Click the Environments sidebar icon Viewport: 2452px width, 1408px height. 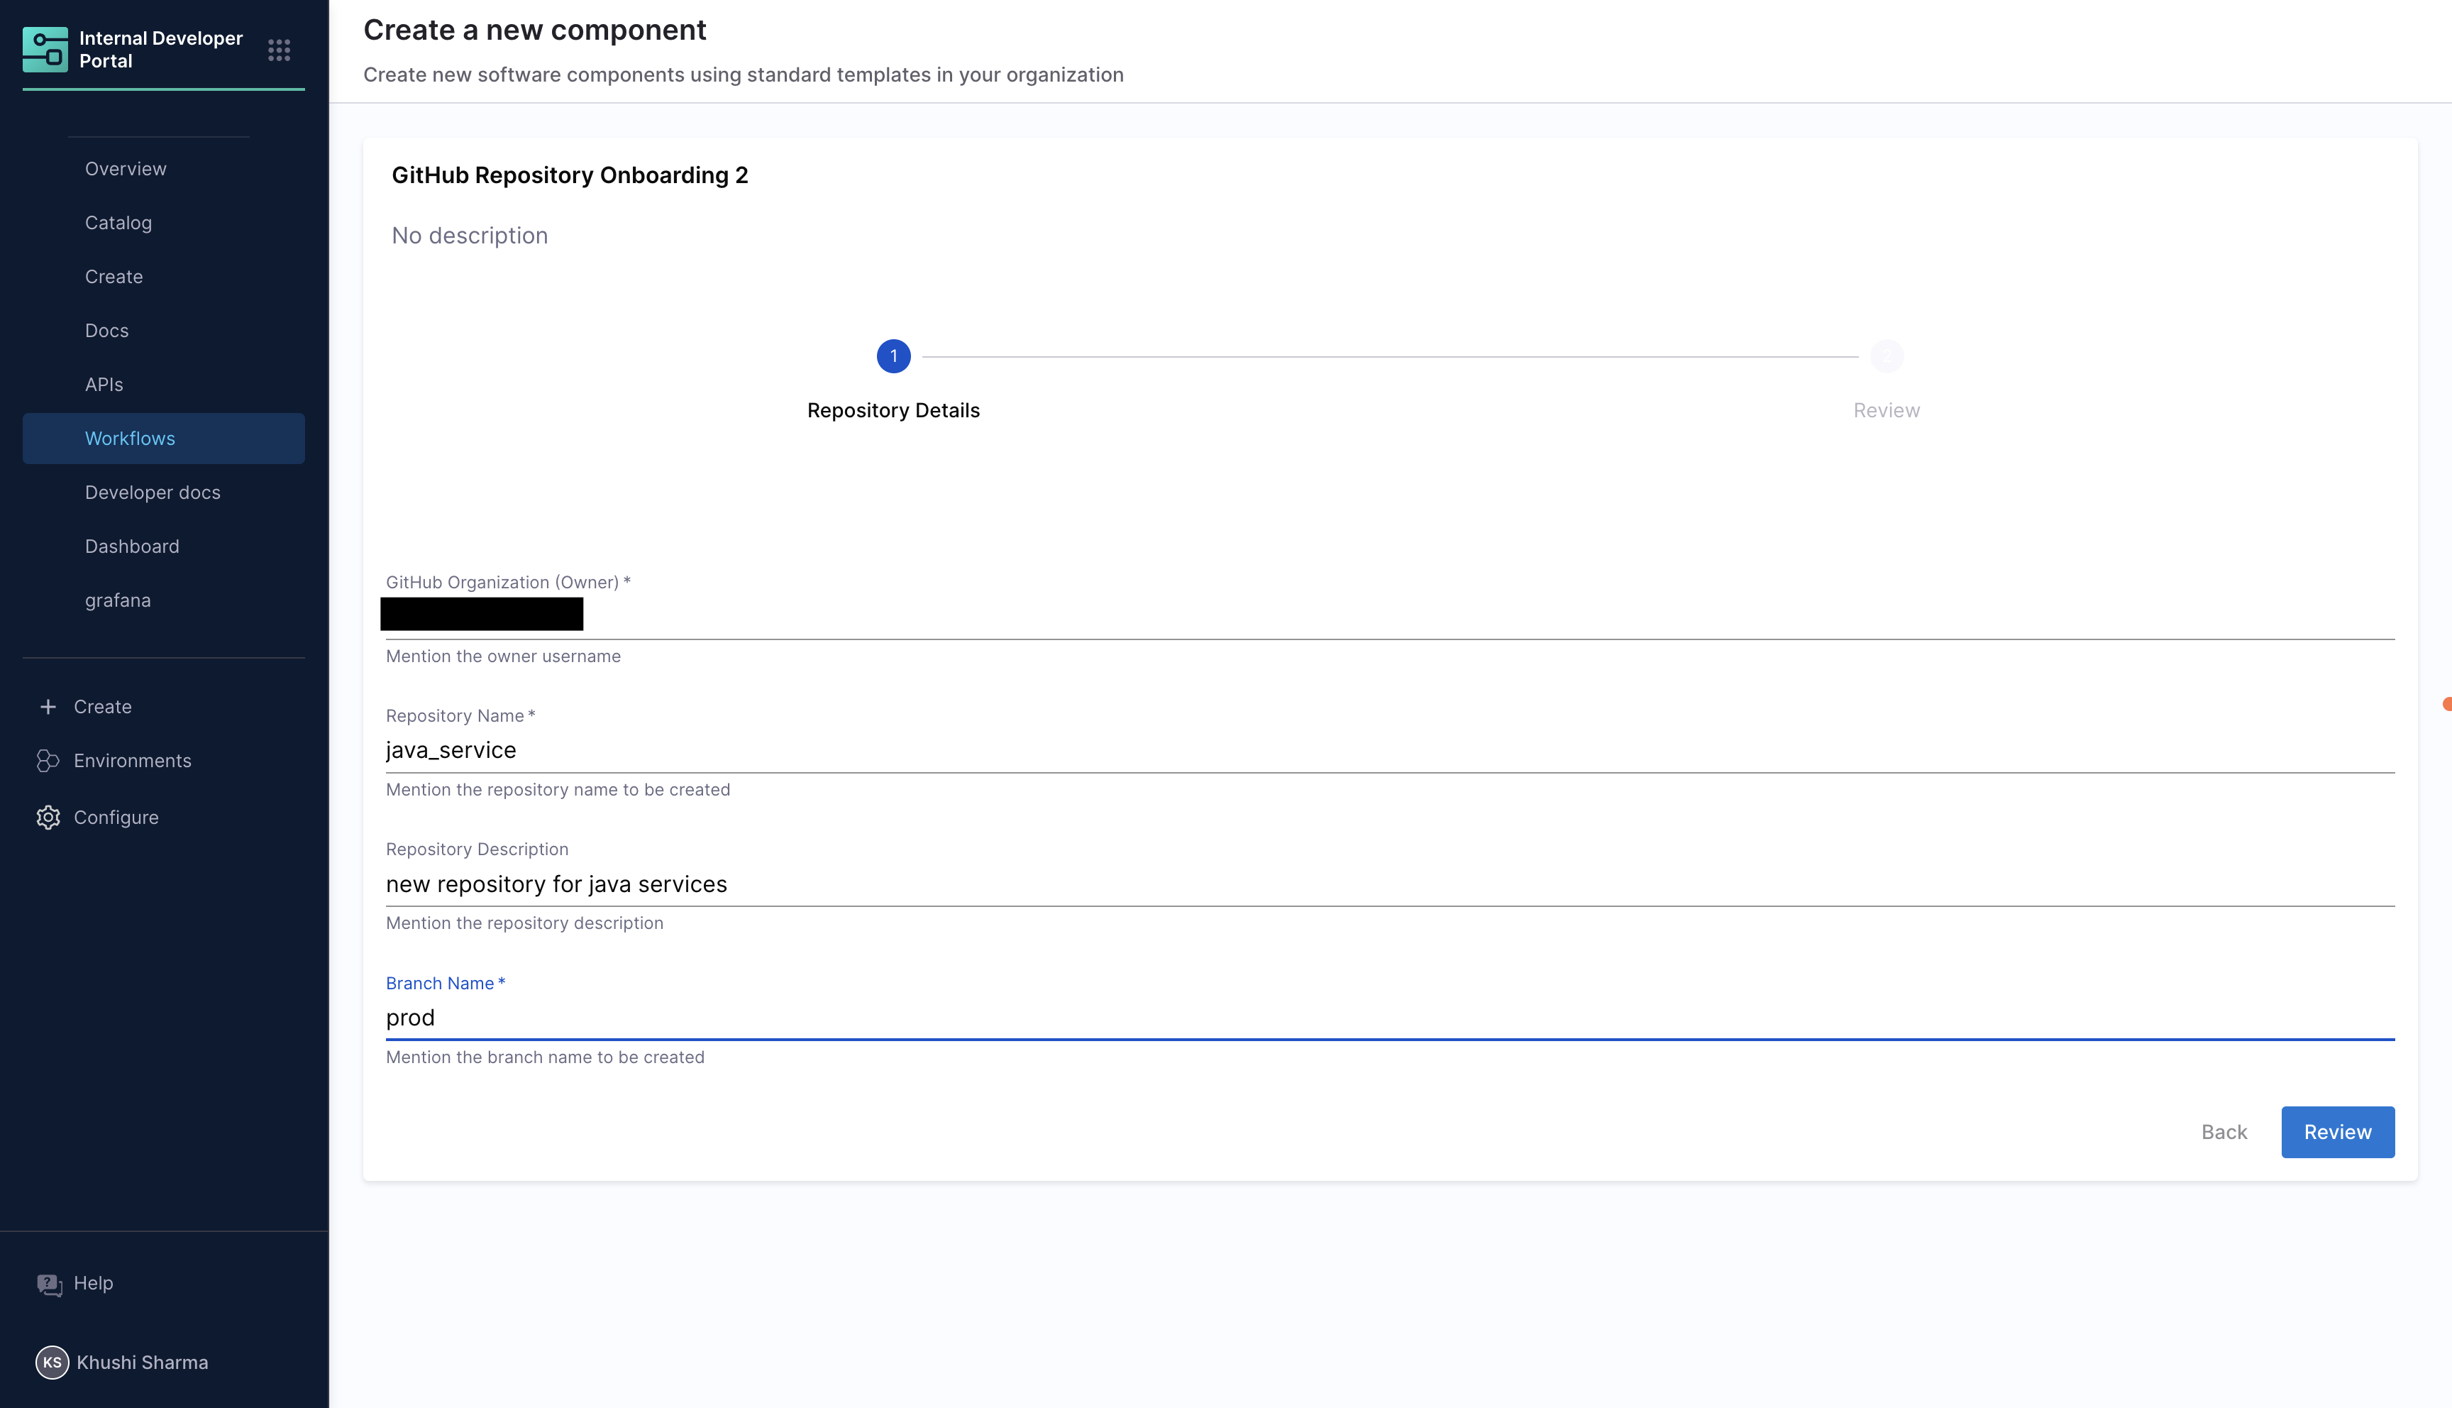tap(48, 761)
